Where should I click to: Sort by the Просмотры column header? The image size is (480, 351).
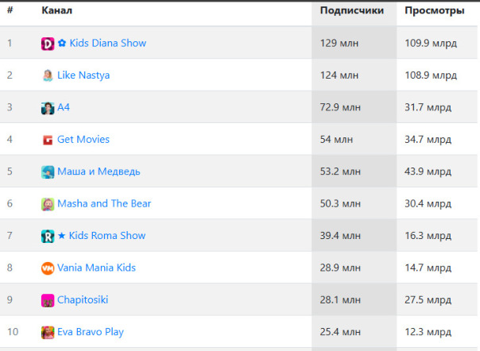coord(435,10)
